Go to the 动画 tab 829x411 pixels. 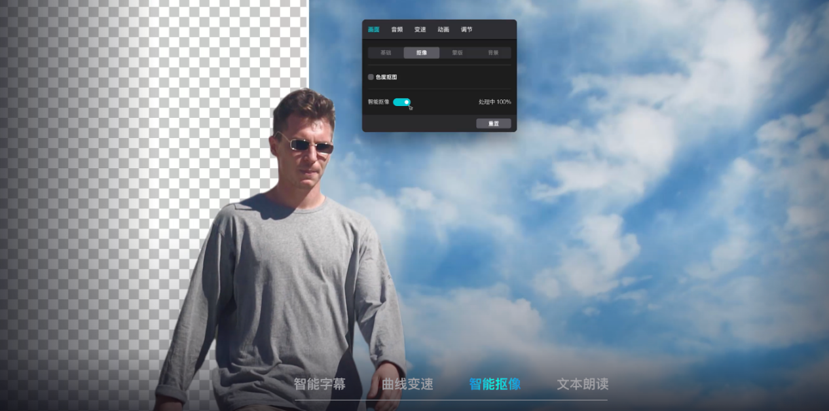[443, 29]
